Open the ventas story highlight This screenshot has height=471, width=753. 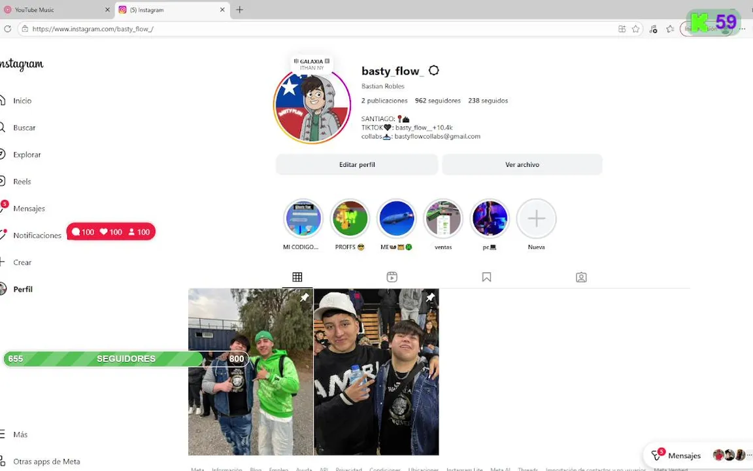(x=443, y=218)
